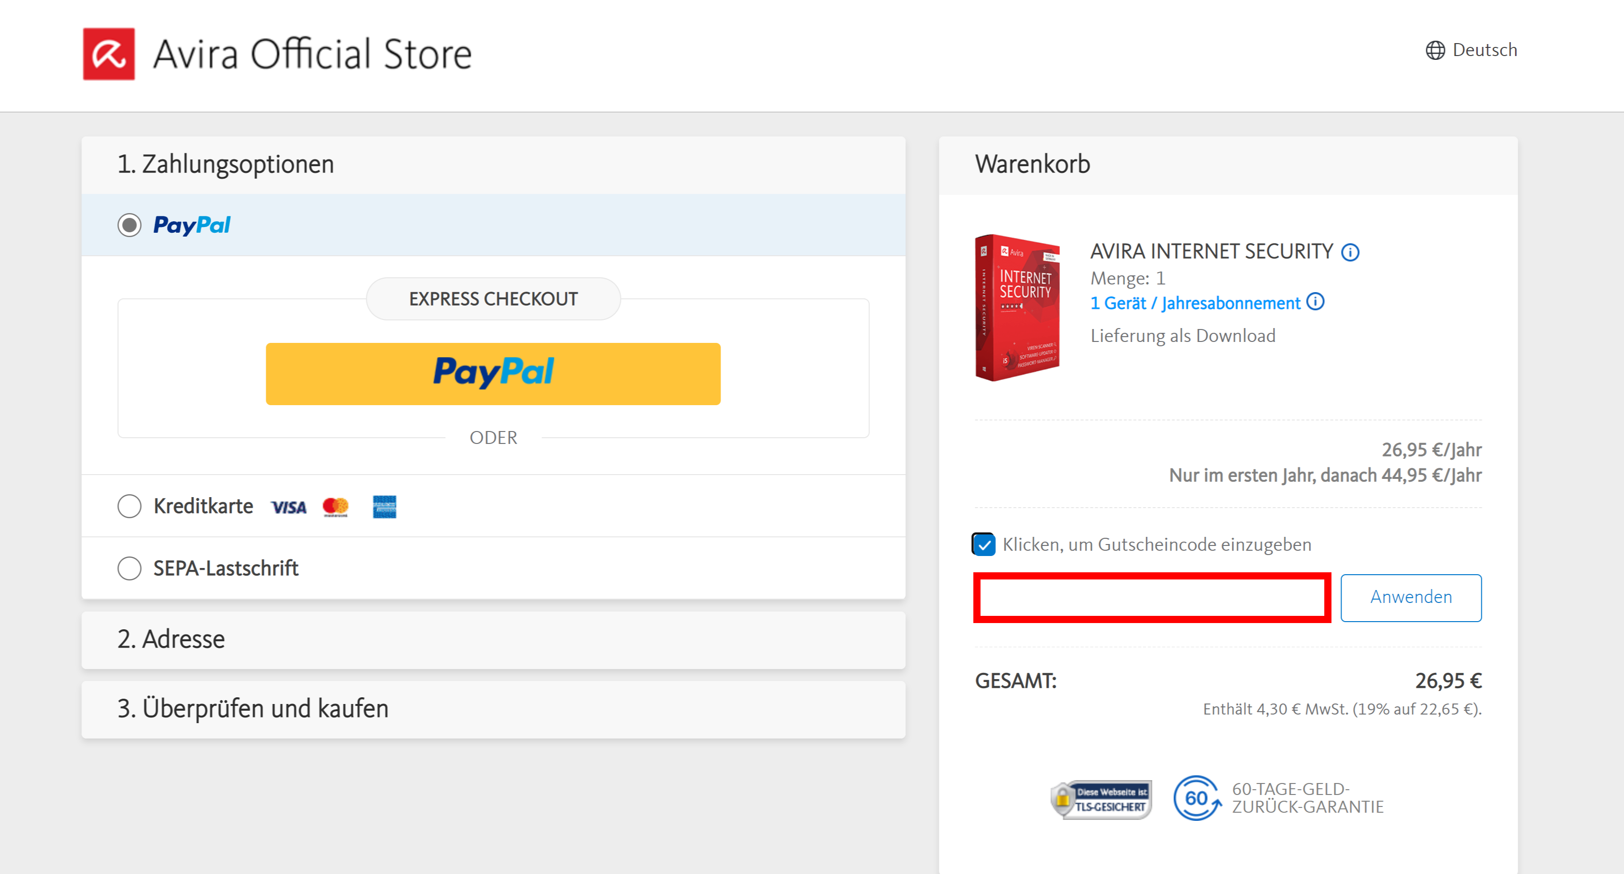
Task: Open the Deutsch language selector
Action: point(1471,50)
